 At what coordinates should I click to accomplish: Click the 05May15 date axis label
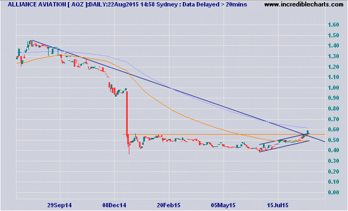[223, 205]
